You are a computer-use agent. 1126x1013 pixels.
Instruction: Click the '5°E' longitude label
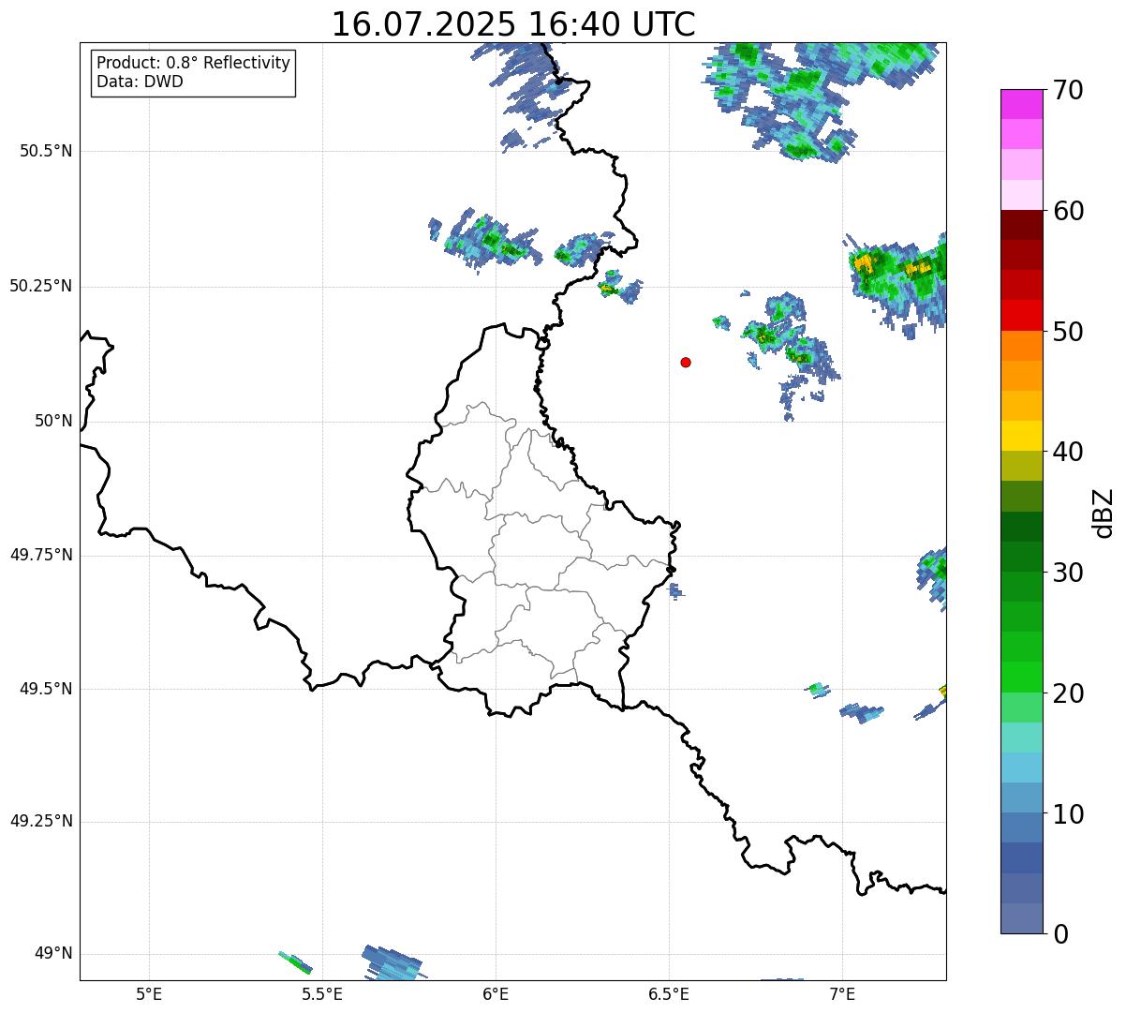coord(149,993)
